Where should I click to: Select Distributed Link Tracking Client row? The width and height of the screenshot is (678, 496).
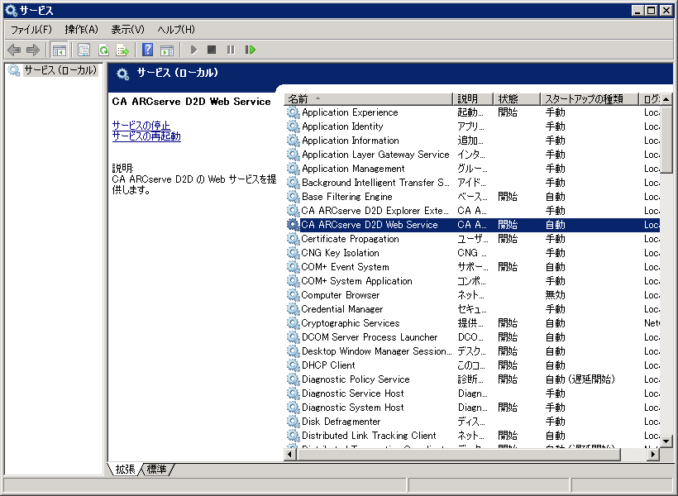pos(472,436)
